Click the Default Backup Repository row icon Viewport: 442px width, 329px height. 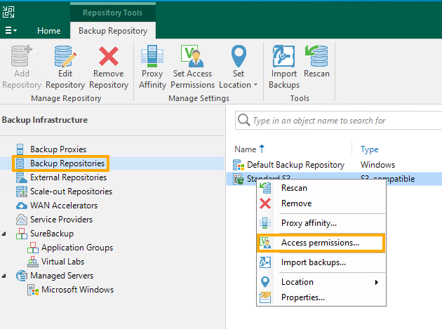239,165
